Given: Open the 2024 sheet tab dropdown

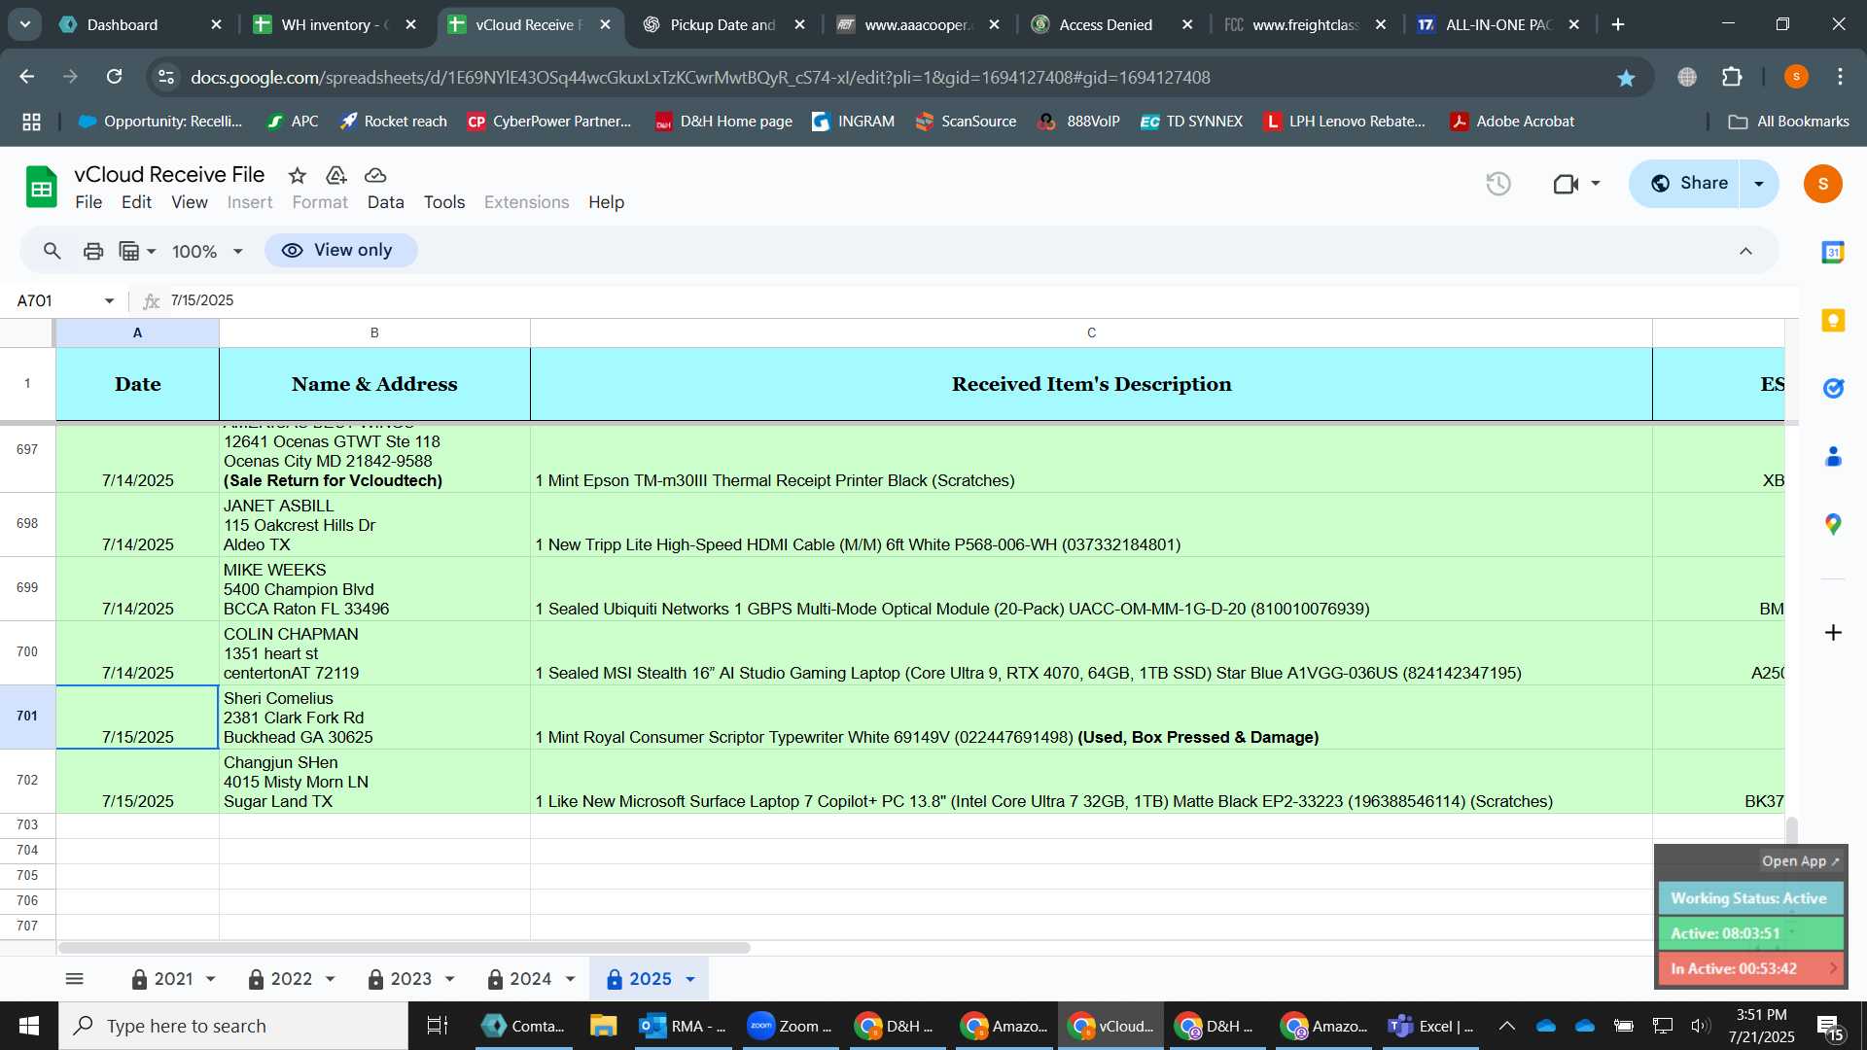Looking at the screenshot, I should (570, 979).
